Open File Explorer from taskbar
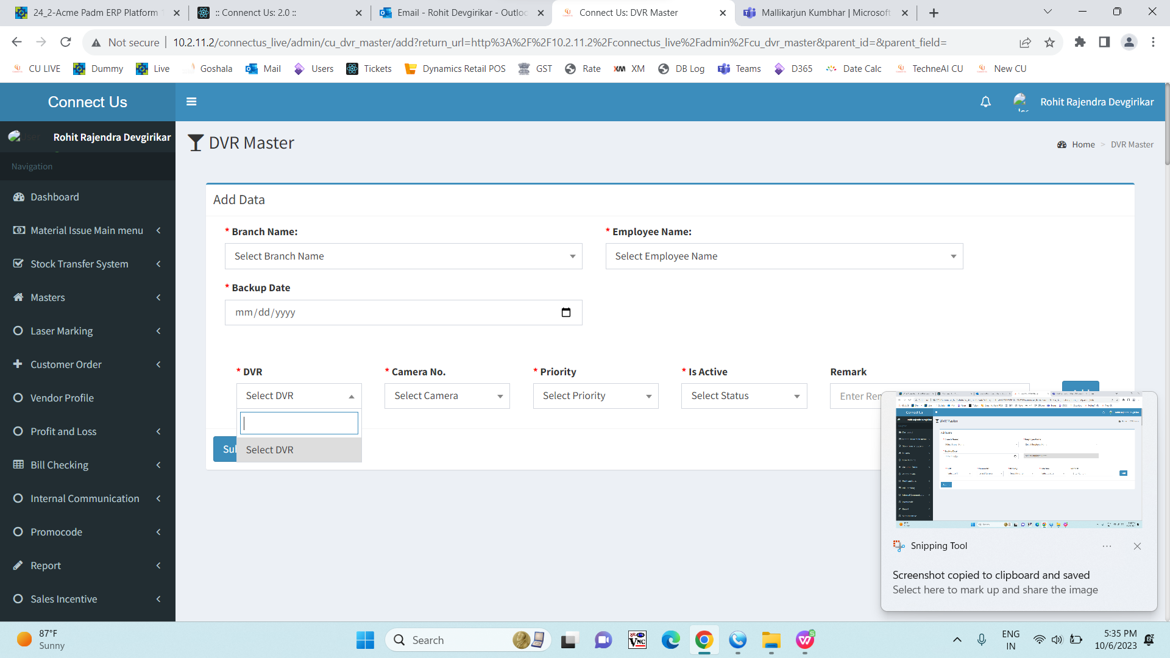 click(x=771, y=640)
